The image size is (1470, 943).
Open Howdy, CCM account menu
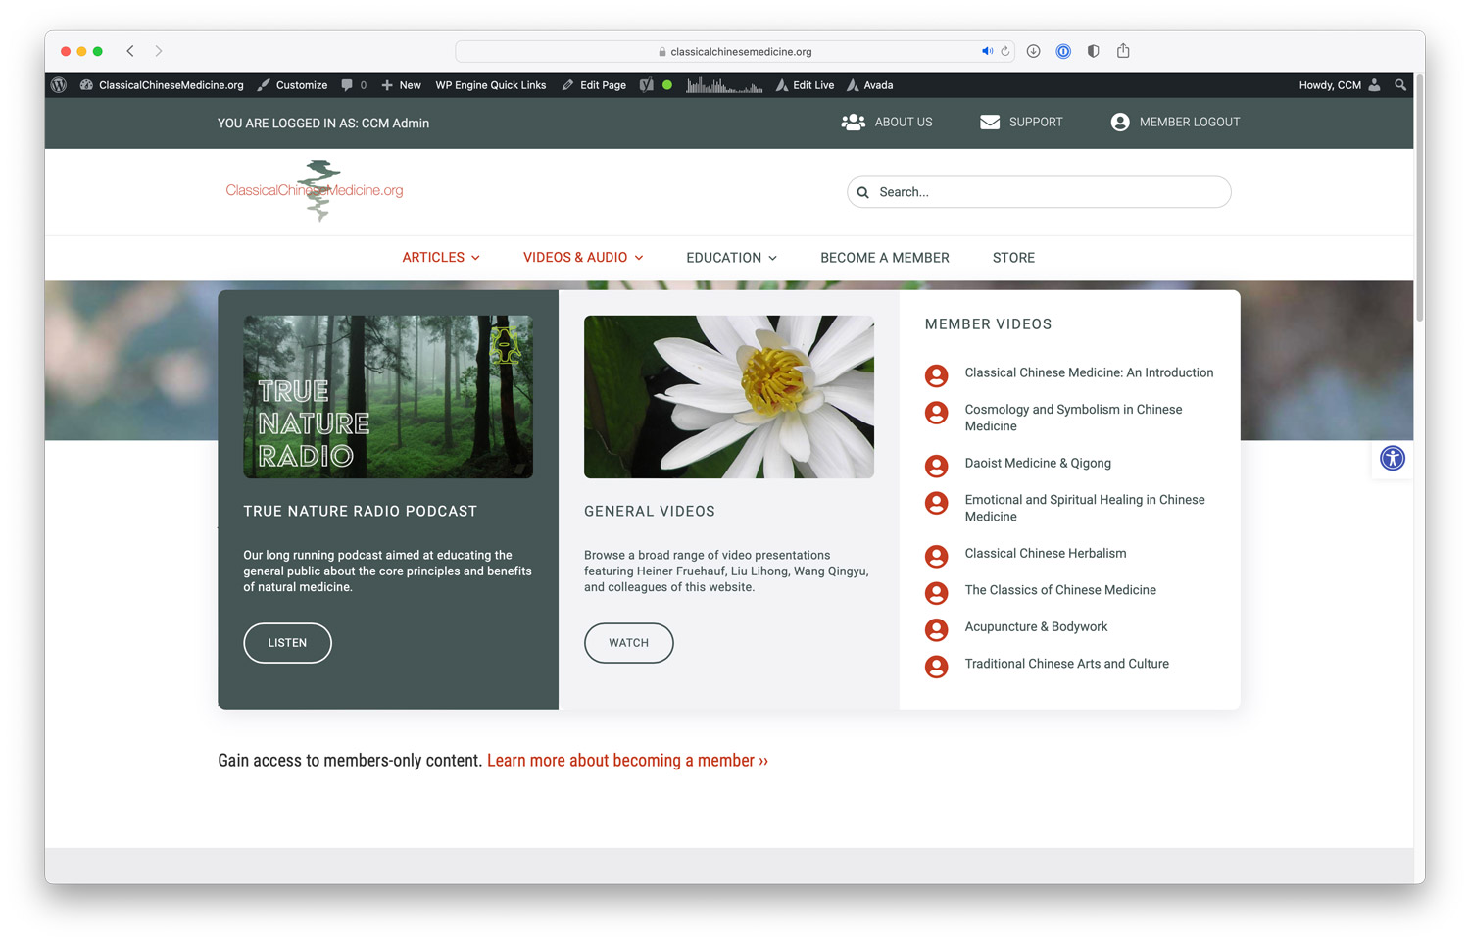(x=1340, y=85)
